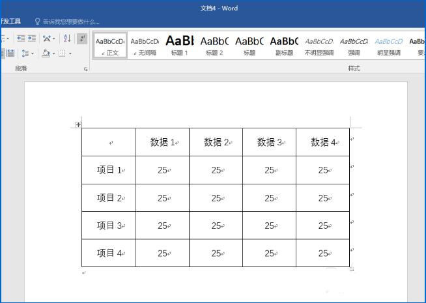Click the empty top-left table cell
Image resolution: width=426 pixels, height=303 pixels.
pos(109,142)
